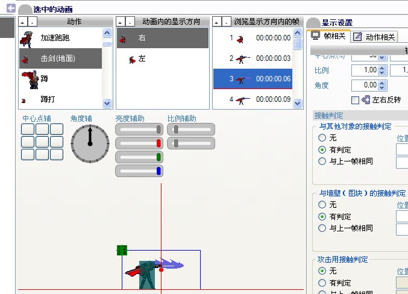Click the 角度 value field showing 0,00
Screen dimensions: 408x294
364,85
